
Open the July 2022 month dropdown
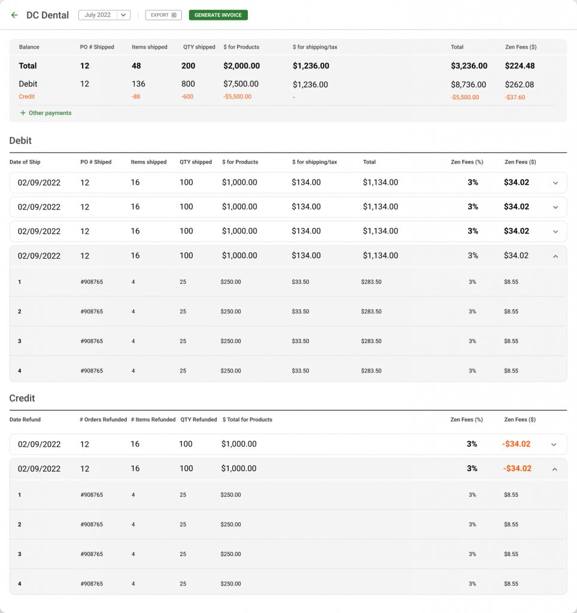click(x=104, y=15)
